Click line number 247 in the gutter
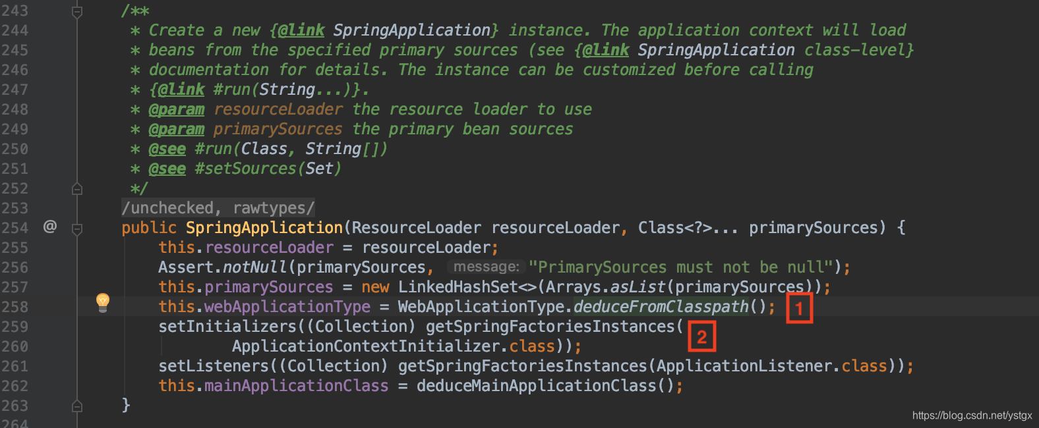1039x428 pixels. coord(15,90)
